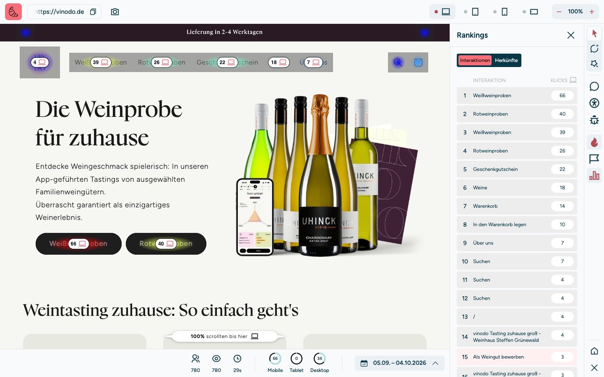Click the eye views icon showing 780
Viewport: 604px width, 377px height.
pos(216,359)
